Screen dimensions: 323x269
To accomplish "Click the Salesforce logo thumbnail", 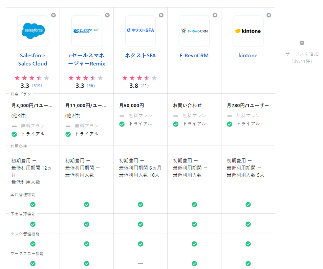I will [x=33, y=31].
